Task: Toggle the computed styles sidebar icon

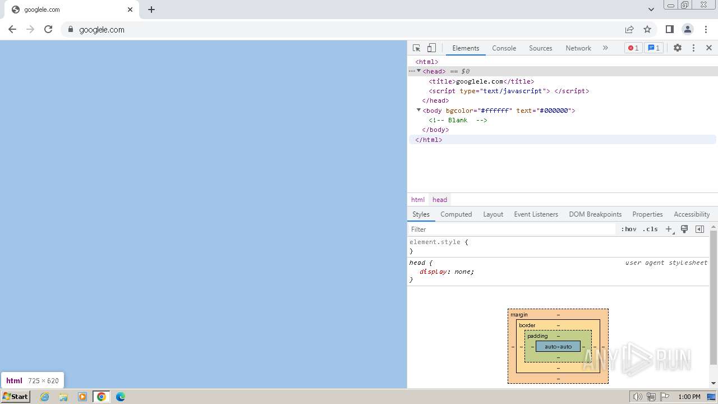Action: [x=699, y=229]
